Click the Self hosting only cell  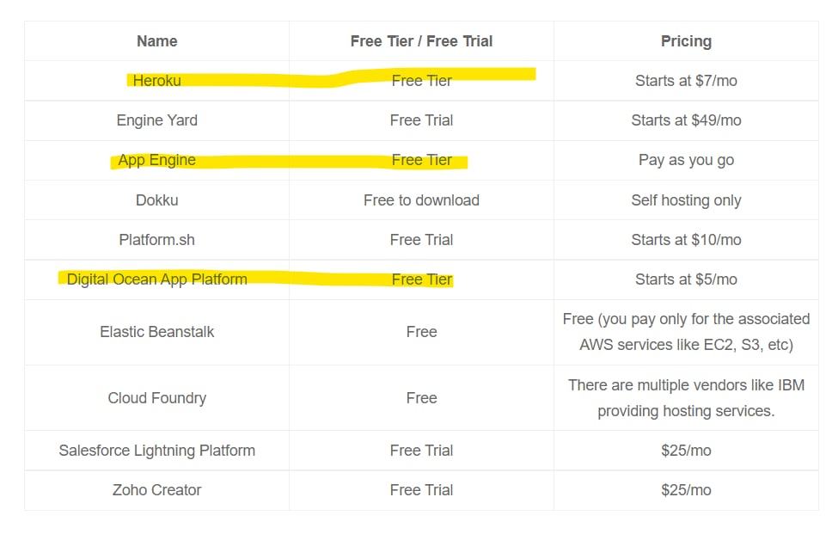click(x=686, y=200)
